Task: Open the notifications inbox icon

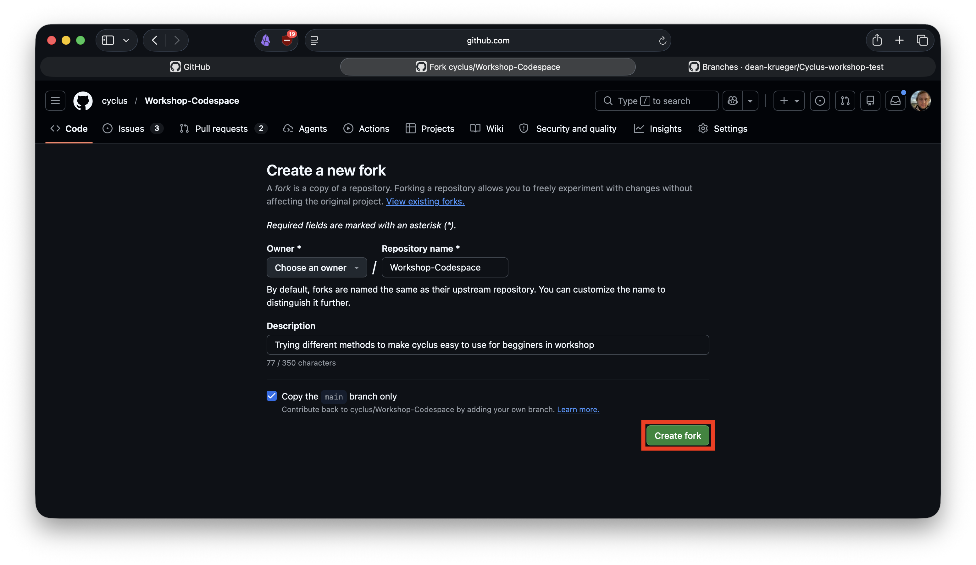Action: tap(896, 101)
